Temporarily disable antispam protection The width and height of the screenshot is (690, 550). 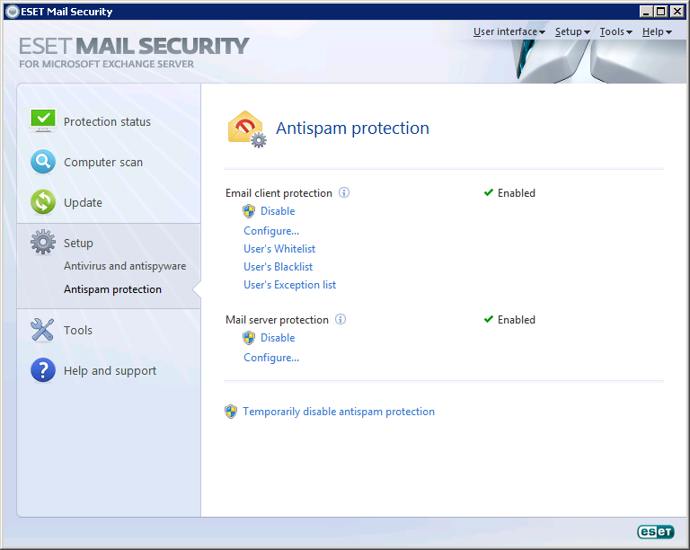(x=339, y=412)
